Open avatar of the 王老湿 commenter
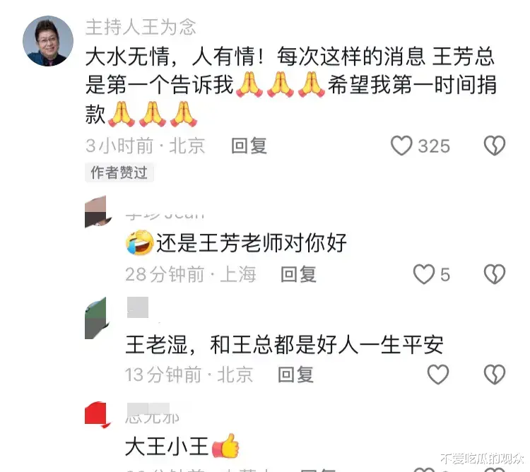Viewport: 530px width, 472px height. point(95,318)
